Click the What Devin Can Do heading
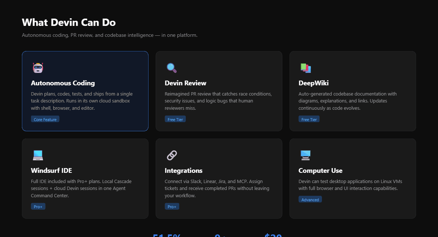 click(68, 22)
